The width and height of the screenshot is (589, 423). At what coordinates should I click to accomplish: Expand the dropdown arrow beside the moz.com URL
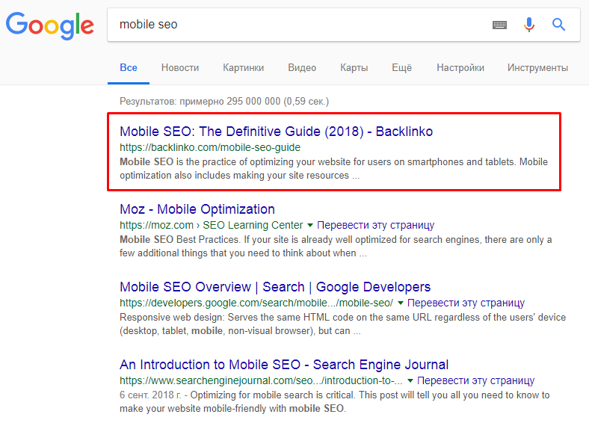point(310,225)
